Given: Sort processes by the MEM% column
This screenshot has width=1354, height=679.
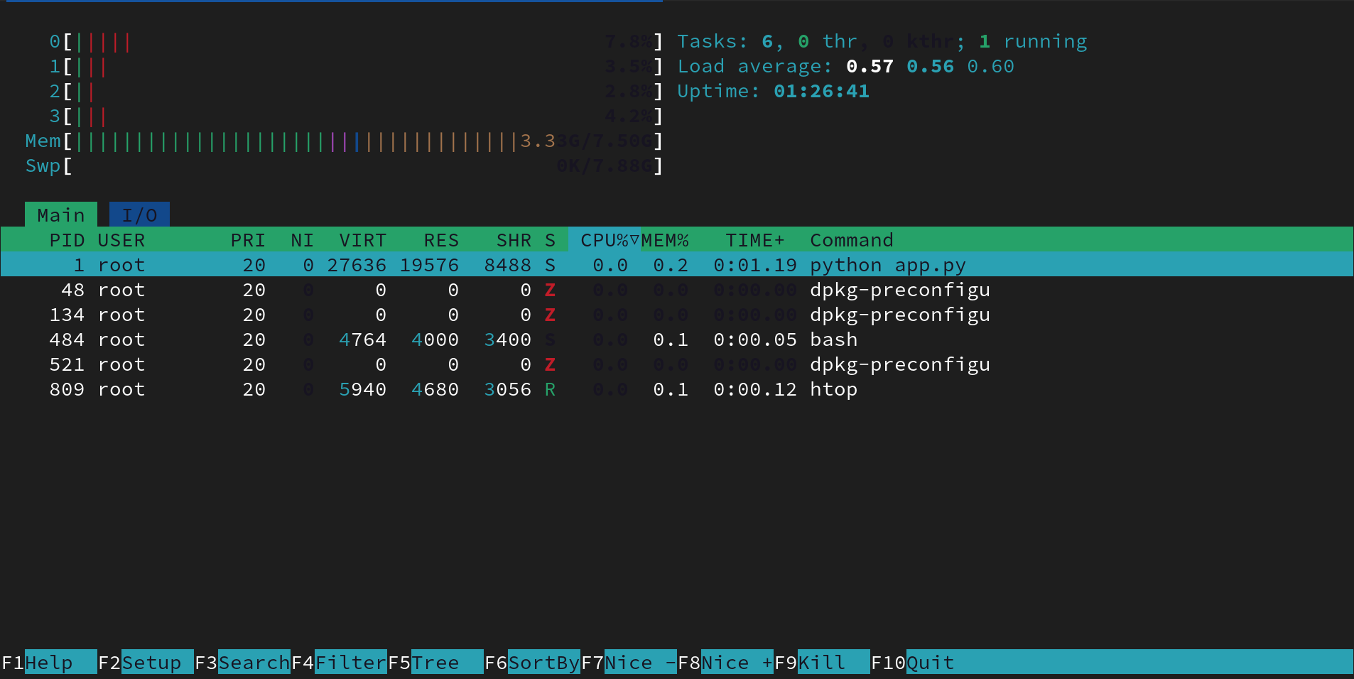Looking at the screenshot, I should pos(664,240).
